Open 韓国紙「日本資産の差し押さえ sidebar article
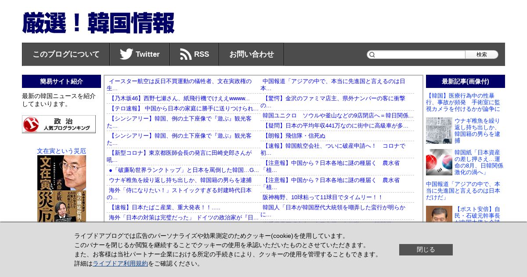This screenshot has width=527, height=277. (x=479, y=162)
